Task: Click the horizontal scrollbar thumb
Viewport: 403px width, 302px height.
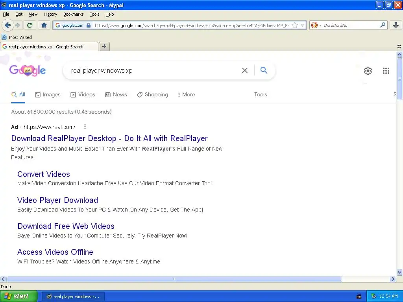Action: [174, 279]
